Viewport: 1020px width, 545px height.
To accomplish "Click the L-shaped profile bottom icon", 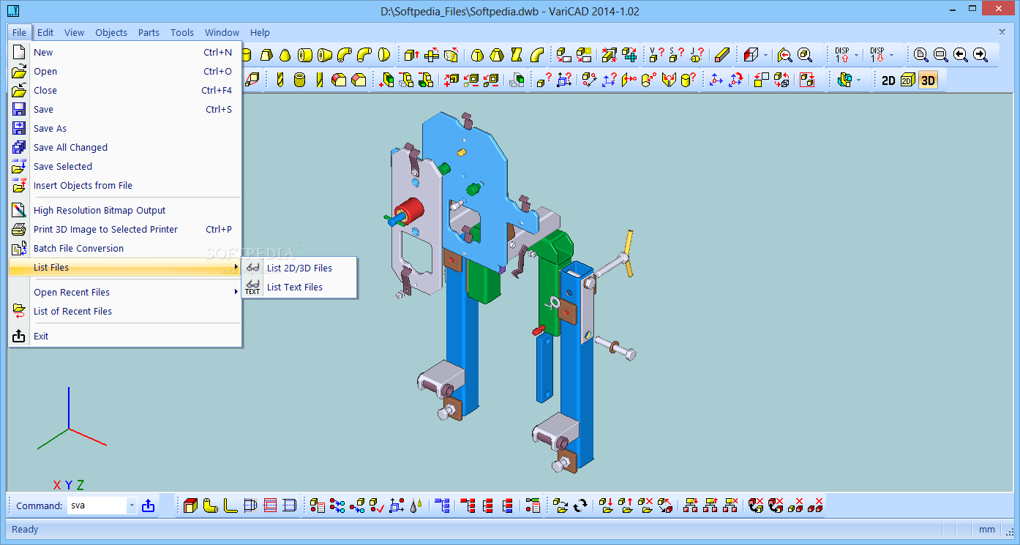I will pyautogui.click(x=230, y=505).
